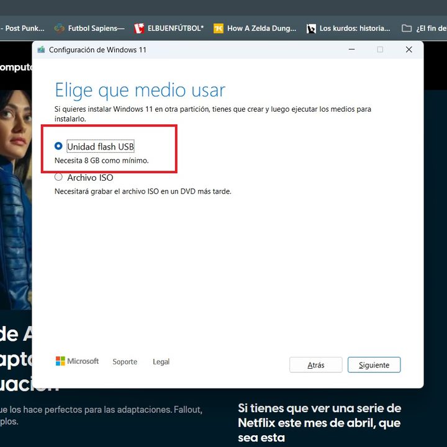Open the ELBUENFÚTBOL bookmark icon
This screenshot has height=447, width=447.
click(x=139, y=28)
